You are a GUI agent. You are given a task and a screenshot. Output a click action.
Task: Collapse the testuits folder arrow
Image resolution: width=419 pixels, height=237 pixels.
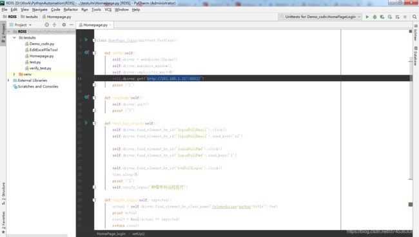click(x=14, y=37)
